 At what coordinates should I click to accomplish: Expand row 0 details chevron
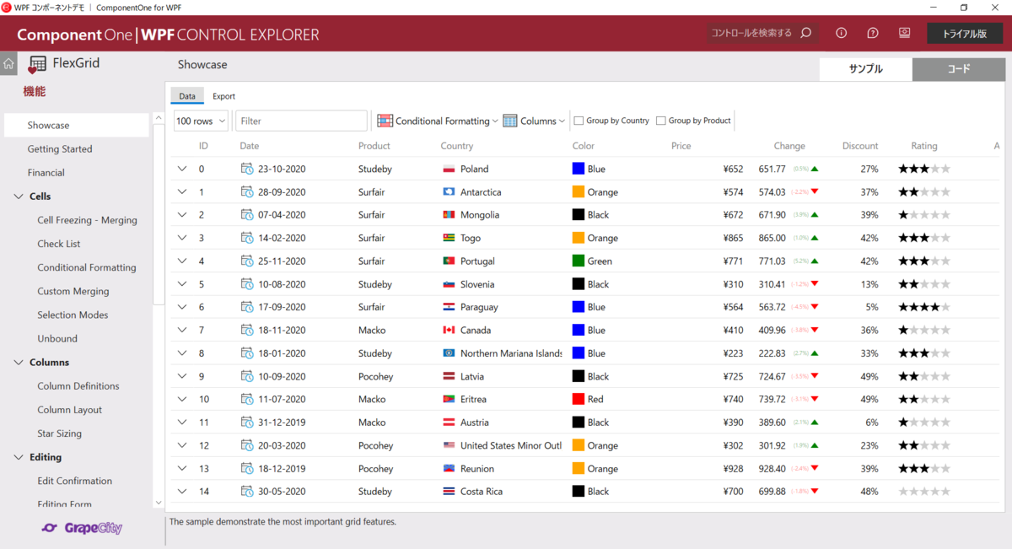tap(181, 169)
